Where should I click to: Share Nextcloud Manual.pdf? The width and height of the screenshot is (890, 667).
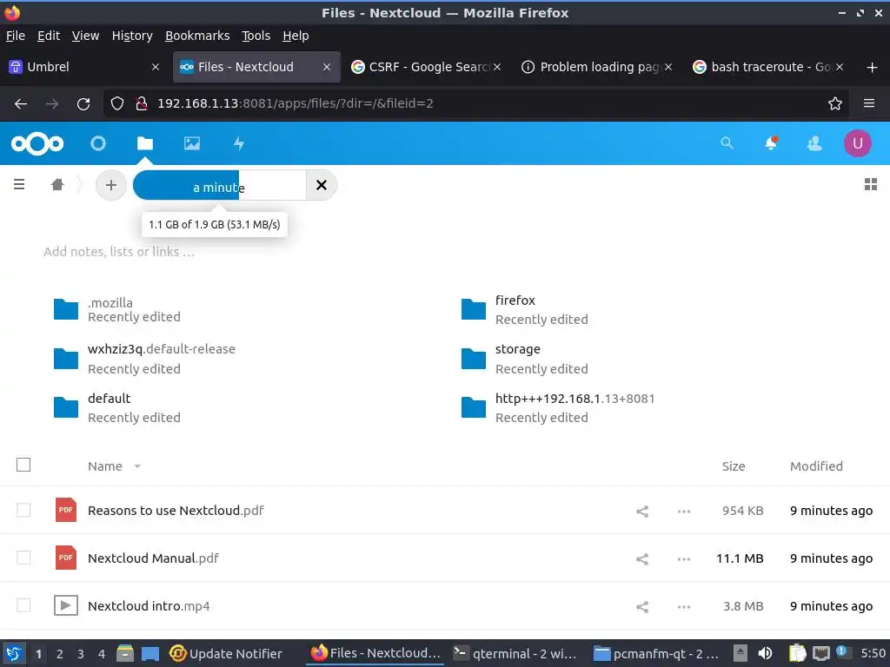click(x=642, y=558)
